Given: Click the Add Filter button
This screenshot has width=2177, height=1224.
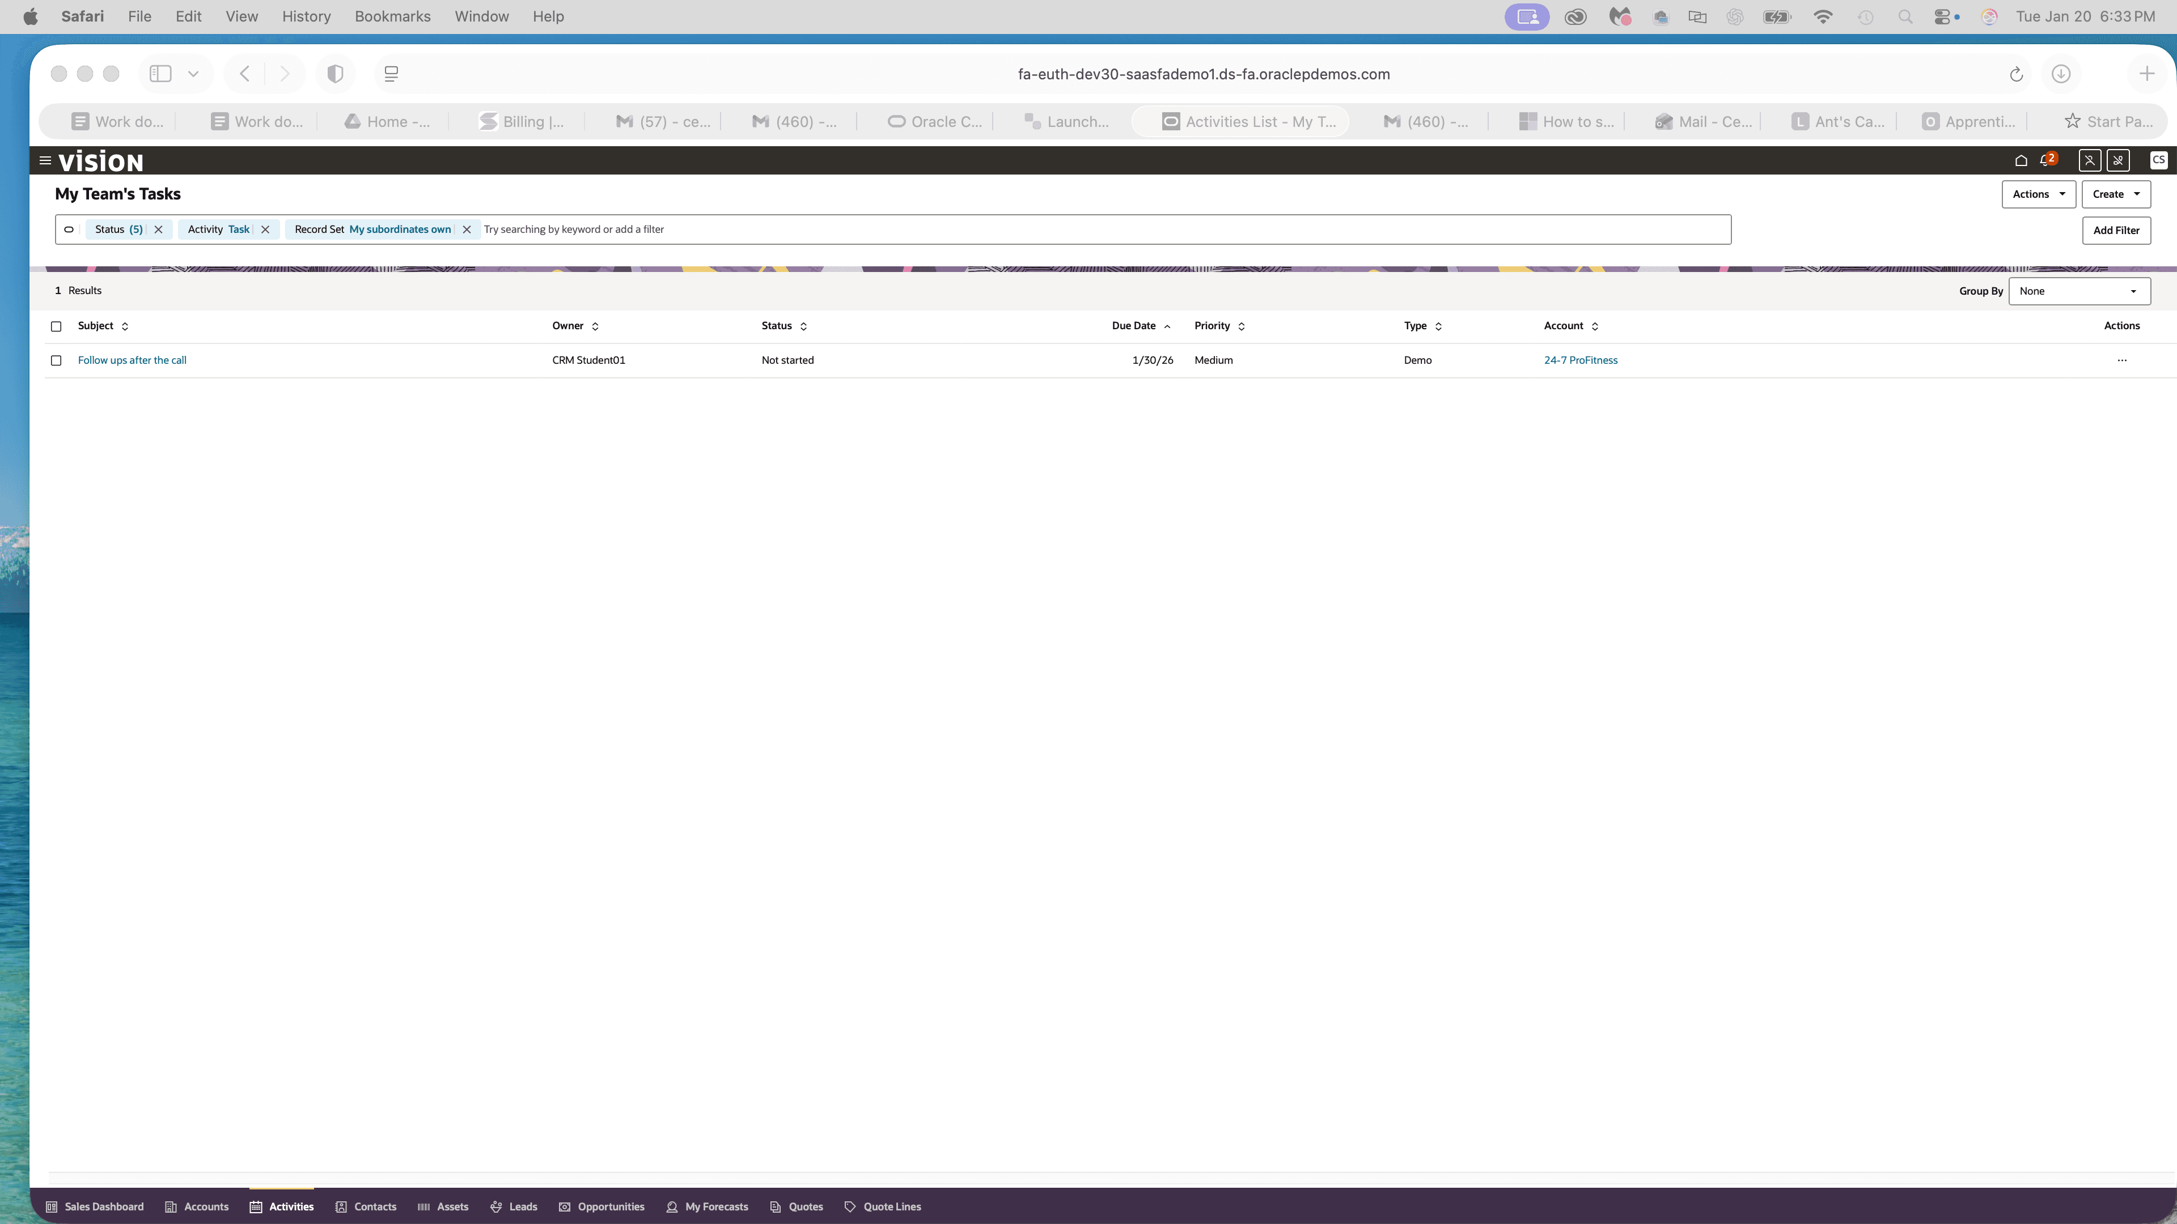Looking at the screenshot, I should pos(2115,231).
